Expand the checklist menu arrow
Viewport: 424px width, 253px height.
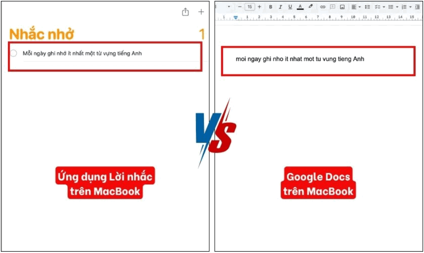384,7
